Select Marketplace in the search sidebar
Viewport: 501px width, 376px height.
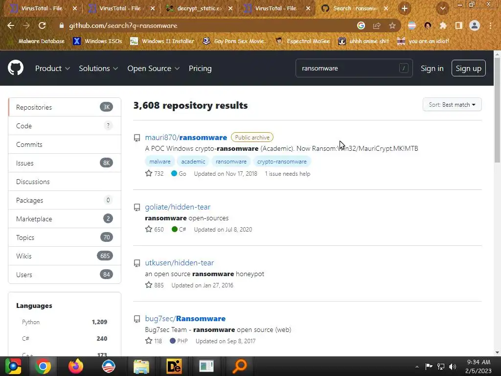[x=65, y=219]
